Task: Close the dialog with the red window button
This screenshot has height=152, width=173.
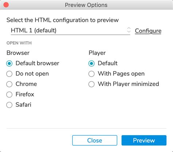Action: pyautogui.click(x=6, y=5)
